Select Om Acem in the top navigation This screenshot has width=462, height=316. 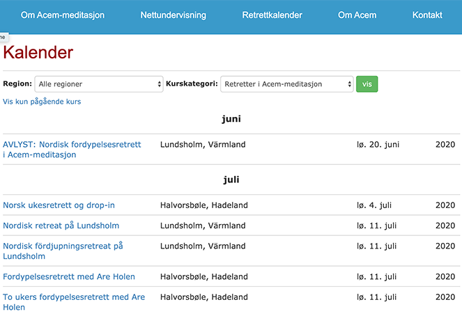coord(357,15)
